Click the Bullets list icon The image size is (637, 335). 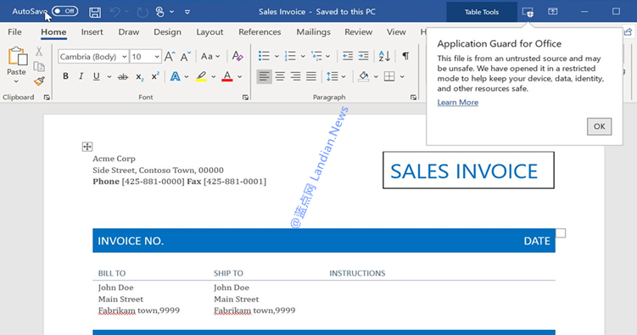click(264, 56)
